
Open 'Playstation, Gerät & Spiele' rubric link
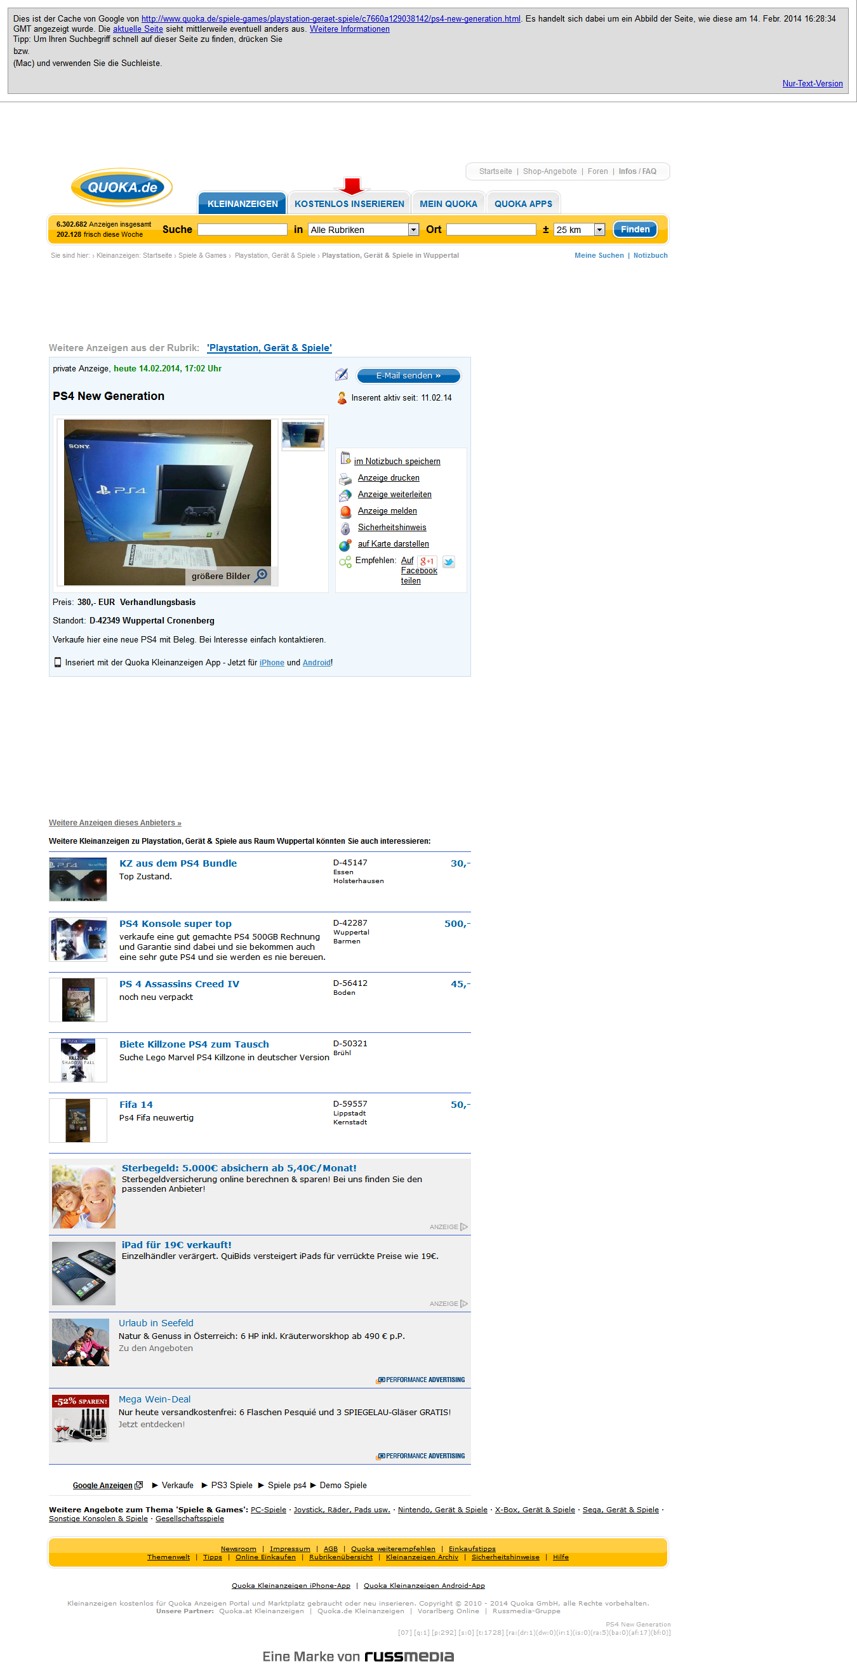coord(269,347)
